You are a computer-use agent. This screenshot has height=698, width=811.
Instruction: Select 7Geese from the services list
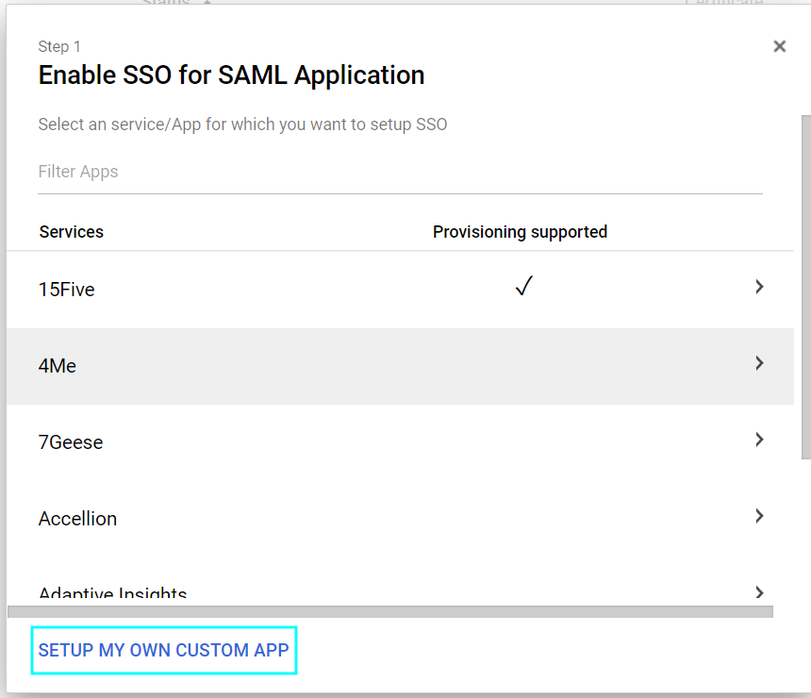click(71, 442)
